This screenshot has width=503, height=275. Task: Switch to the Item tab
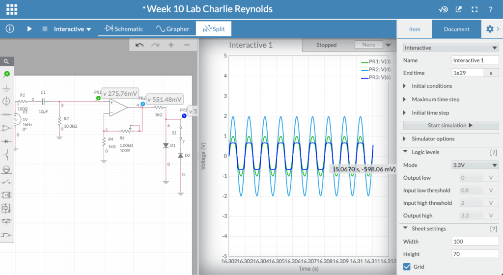pyautogui.click(x=415, y=29)
